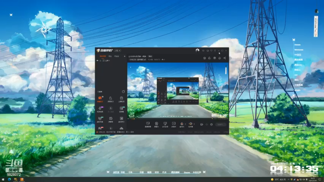
Task: Add a multimedia source with the play-box icon
Action: click(x=174, y=125)
